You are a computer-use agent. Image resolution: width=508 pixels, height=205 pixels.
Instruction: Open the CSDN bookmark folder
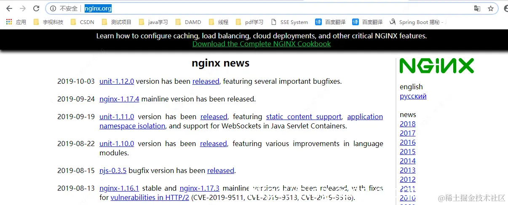(82, 22)
